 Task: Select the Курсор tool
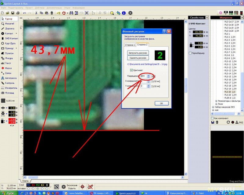point(9,19)
